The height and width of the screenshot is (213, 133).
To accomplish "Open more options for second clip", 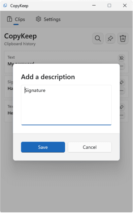I will coord(122,91).
